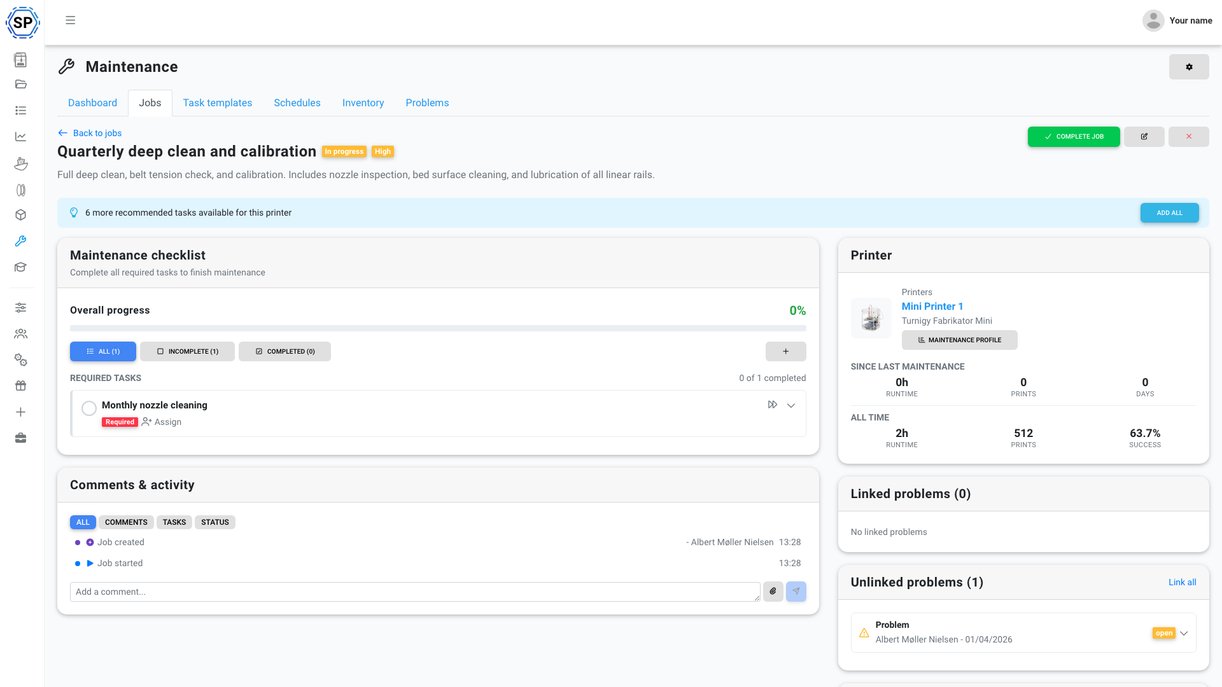Expand the unlinked Problem entry
Viewport: 1222px width, 687px height.
[x=1184, y=633]
